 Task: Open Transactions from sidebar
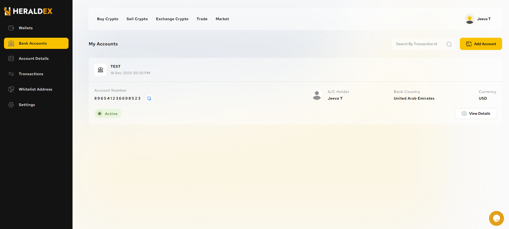click(31, 74)
